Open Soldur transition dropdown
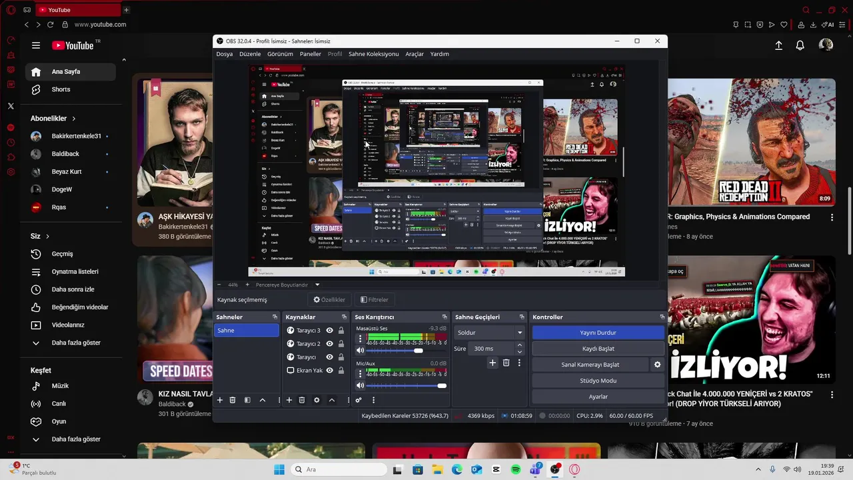The width and height of the screenshot is (853, 480). click(490, 332)
